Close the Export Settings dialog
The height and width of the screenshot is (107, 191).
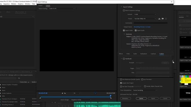tap(172, 2)
